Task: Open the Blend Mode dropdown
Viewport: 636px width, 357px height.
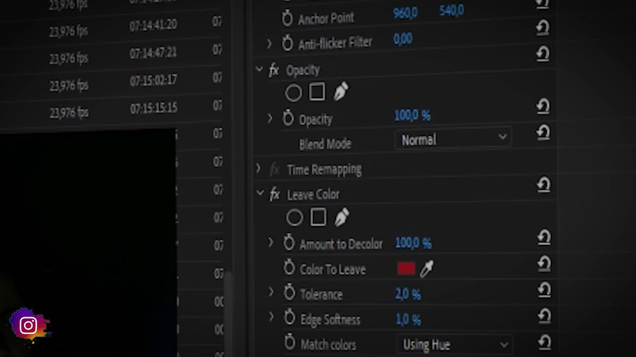Action: click(x=454, y=139)
